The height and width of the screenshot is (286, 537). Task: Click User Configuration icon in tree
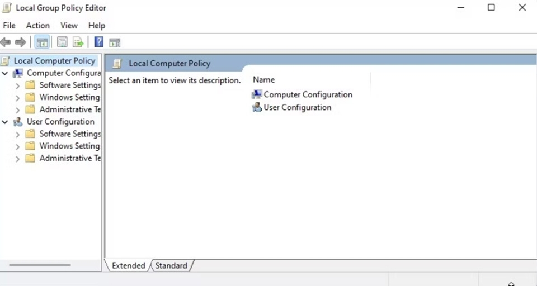18,122
